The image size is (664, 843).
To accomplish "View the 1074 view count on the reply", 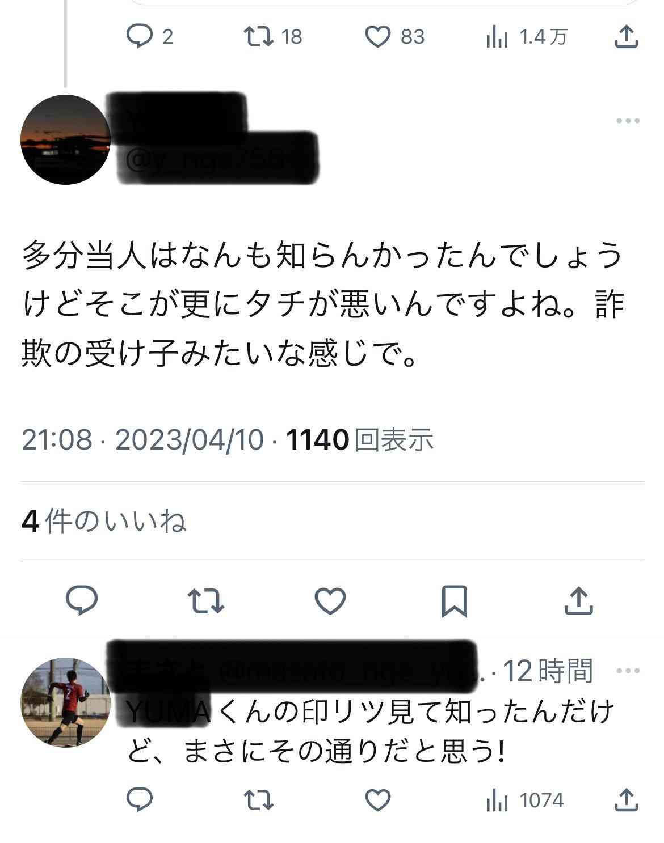I will point(525,800).
